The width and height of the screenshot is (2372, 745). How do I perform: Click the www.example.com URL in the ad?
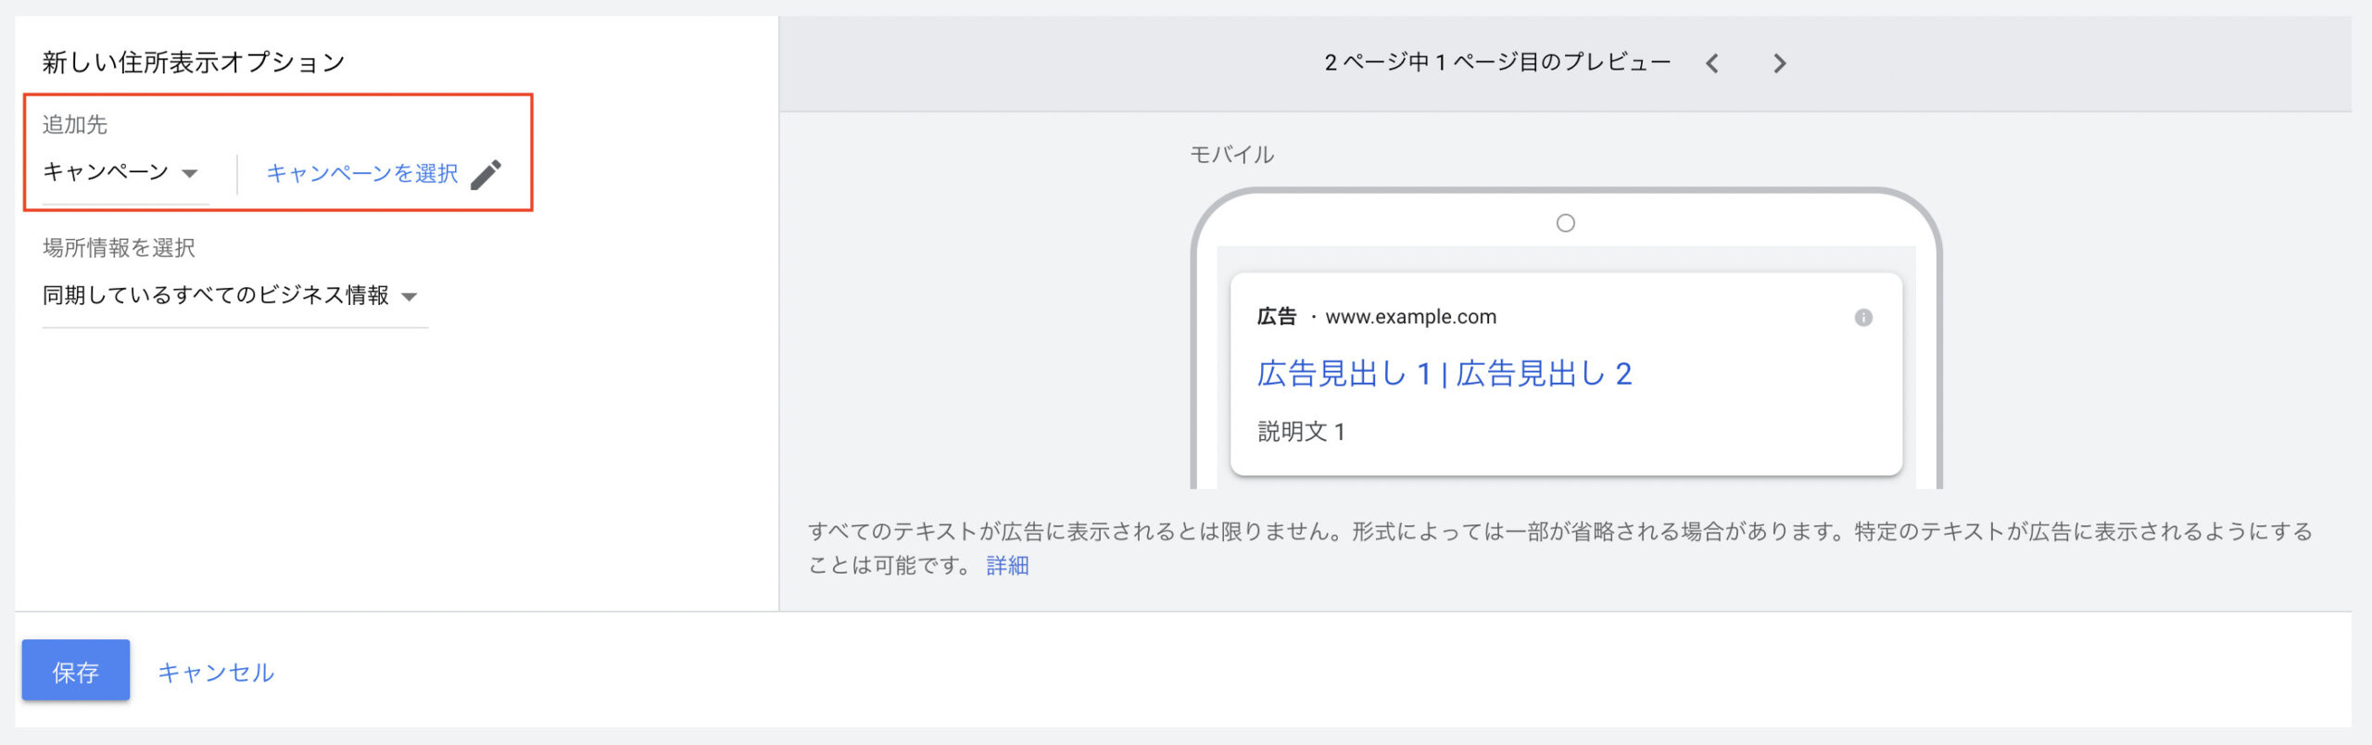tap(1410, 317)
